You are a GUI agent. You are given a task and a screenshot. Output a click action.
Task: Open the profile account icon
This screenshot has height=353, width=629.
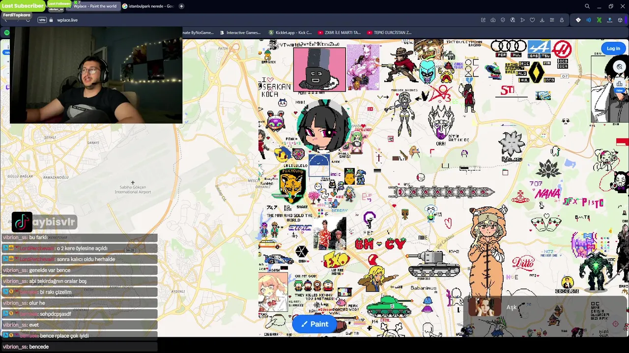[562, 20]
